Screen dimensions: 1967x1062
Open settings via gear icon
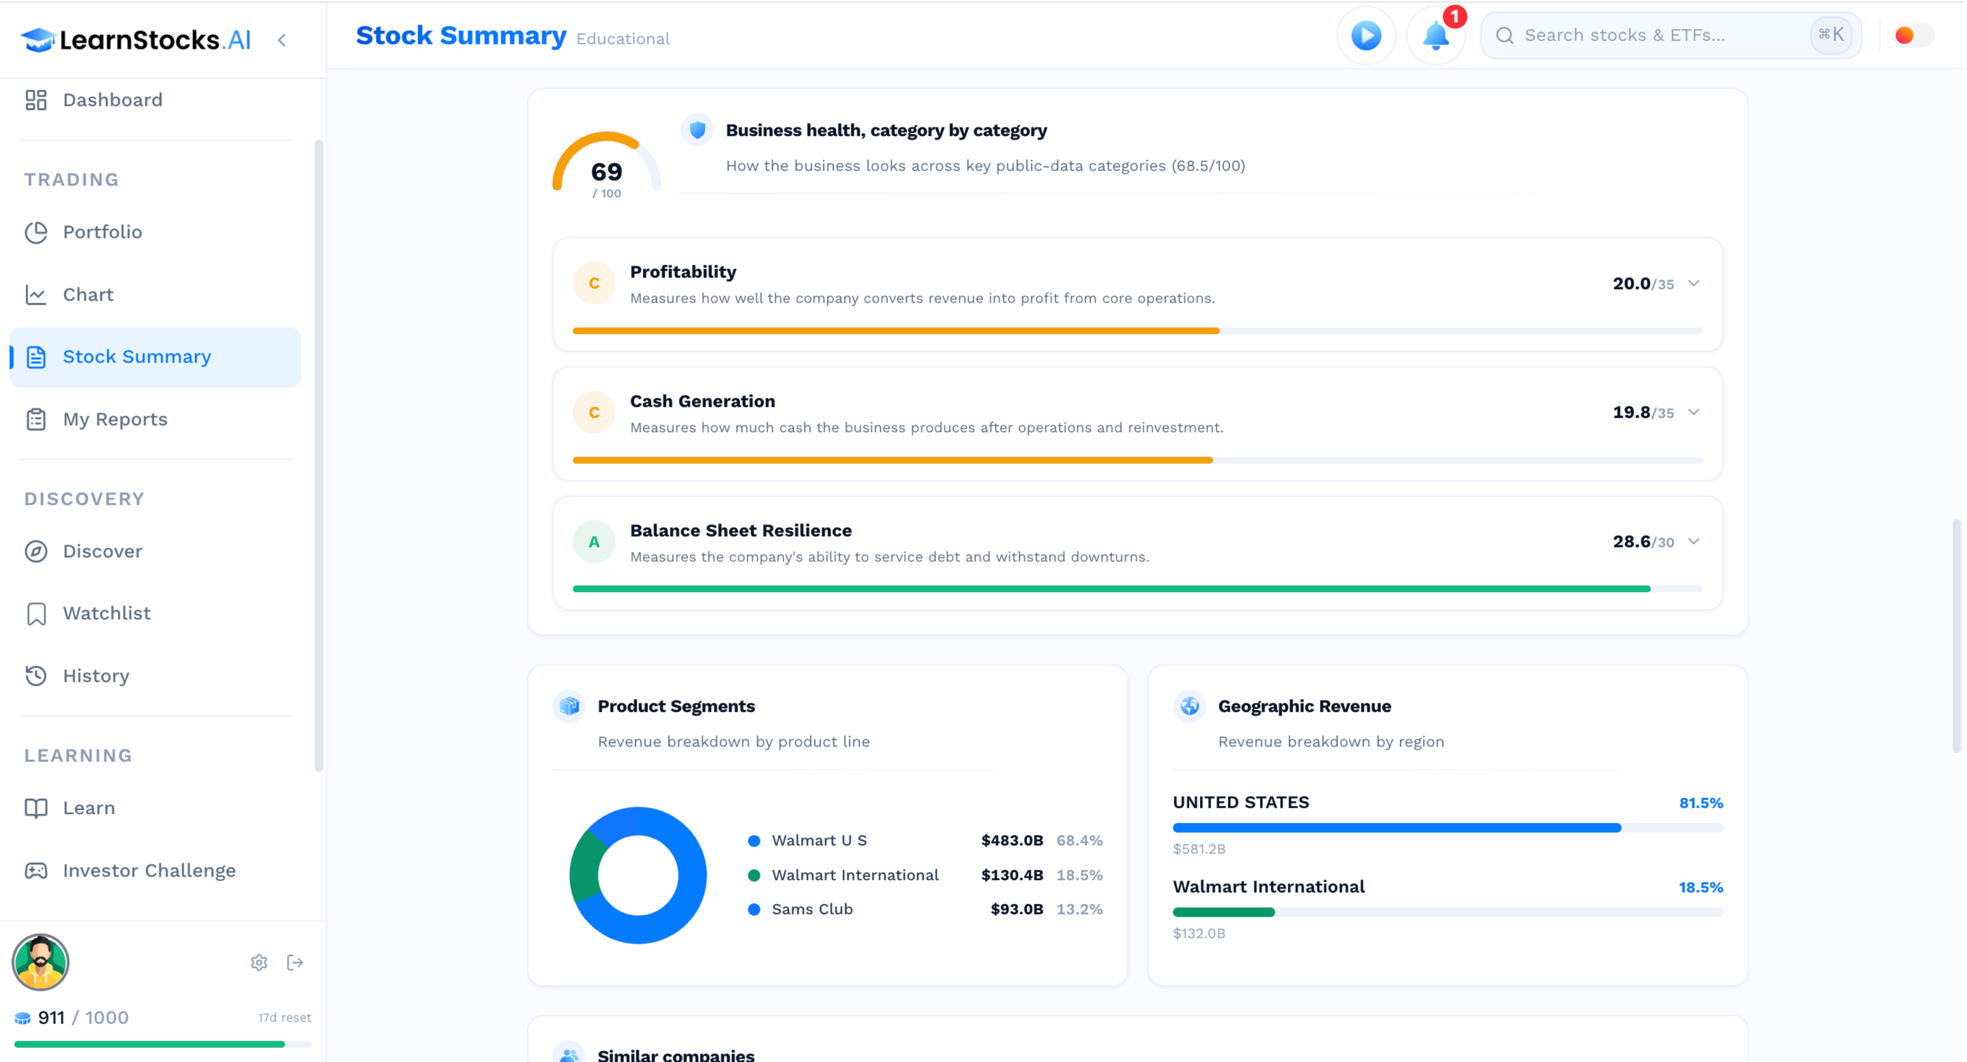259,963
